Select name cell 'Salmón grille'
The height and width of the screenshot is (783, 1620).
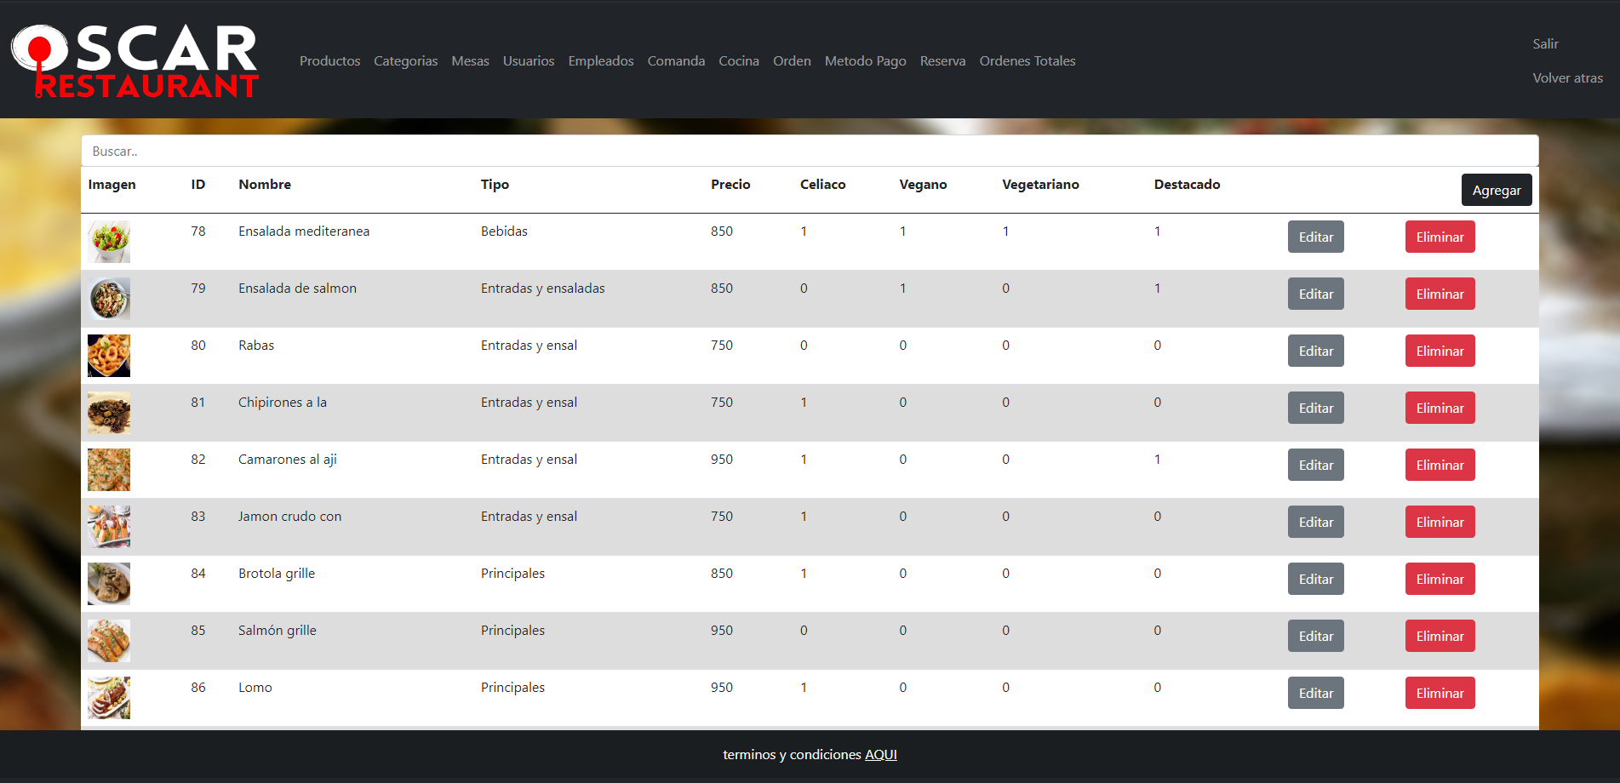pos(278,631)
